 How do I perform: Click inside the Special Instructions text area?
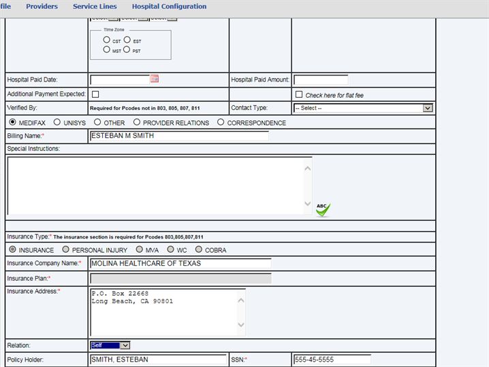coord(159,186)
